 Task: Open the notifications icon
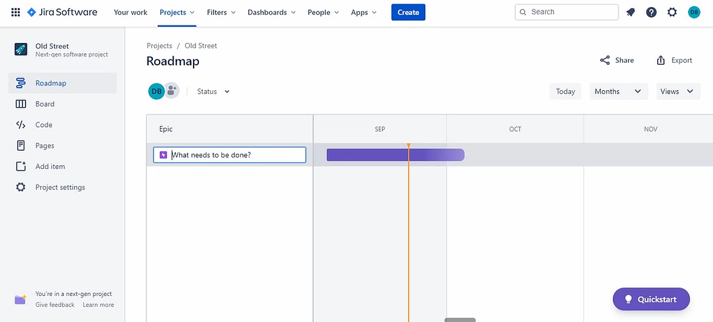(630, 12)
